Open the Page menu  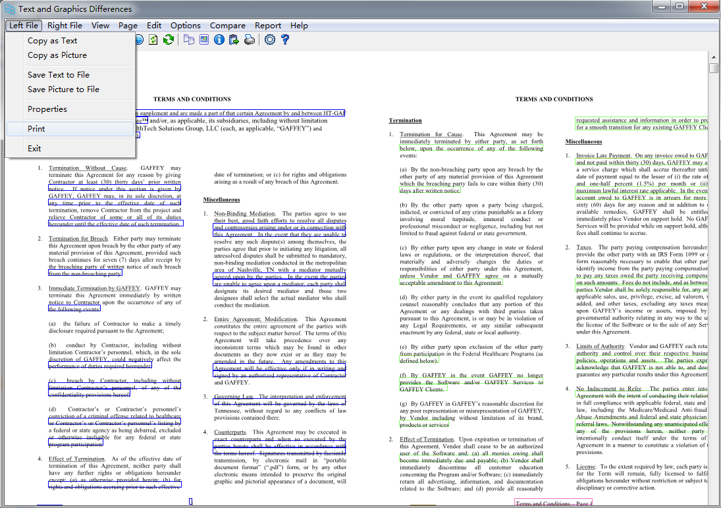pos(128,25)
